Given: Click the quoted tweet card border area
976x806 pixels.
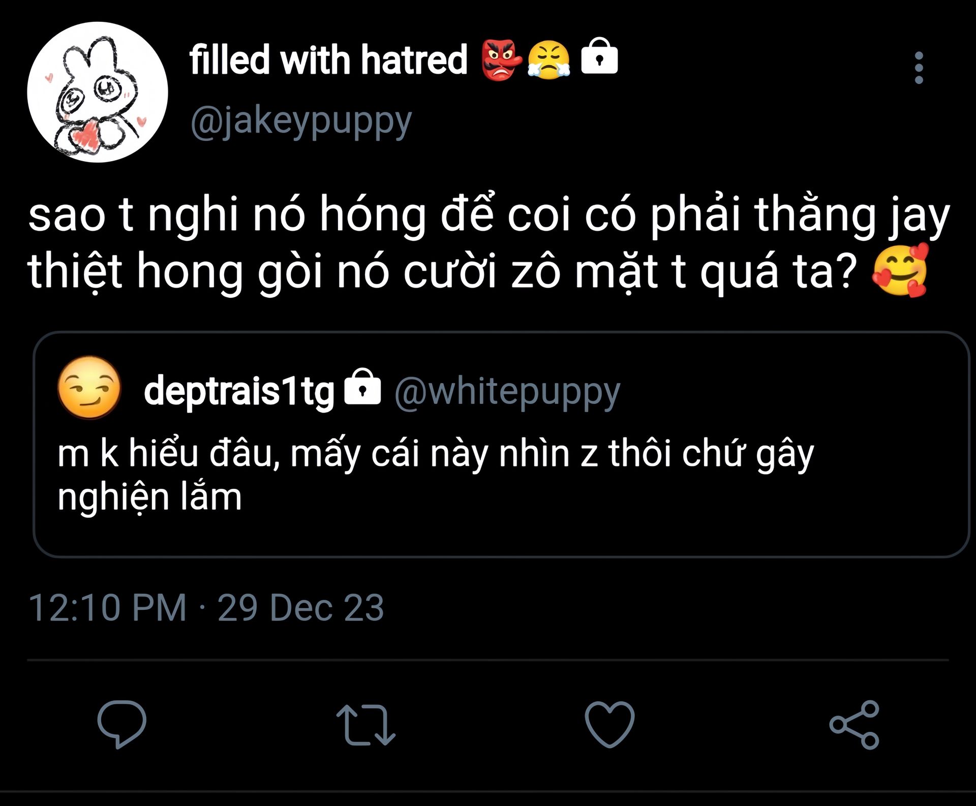Looking at the screenshot, I should 501,445.
